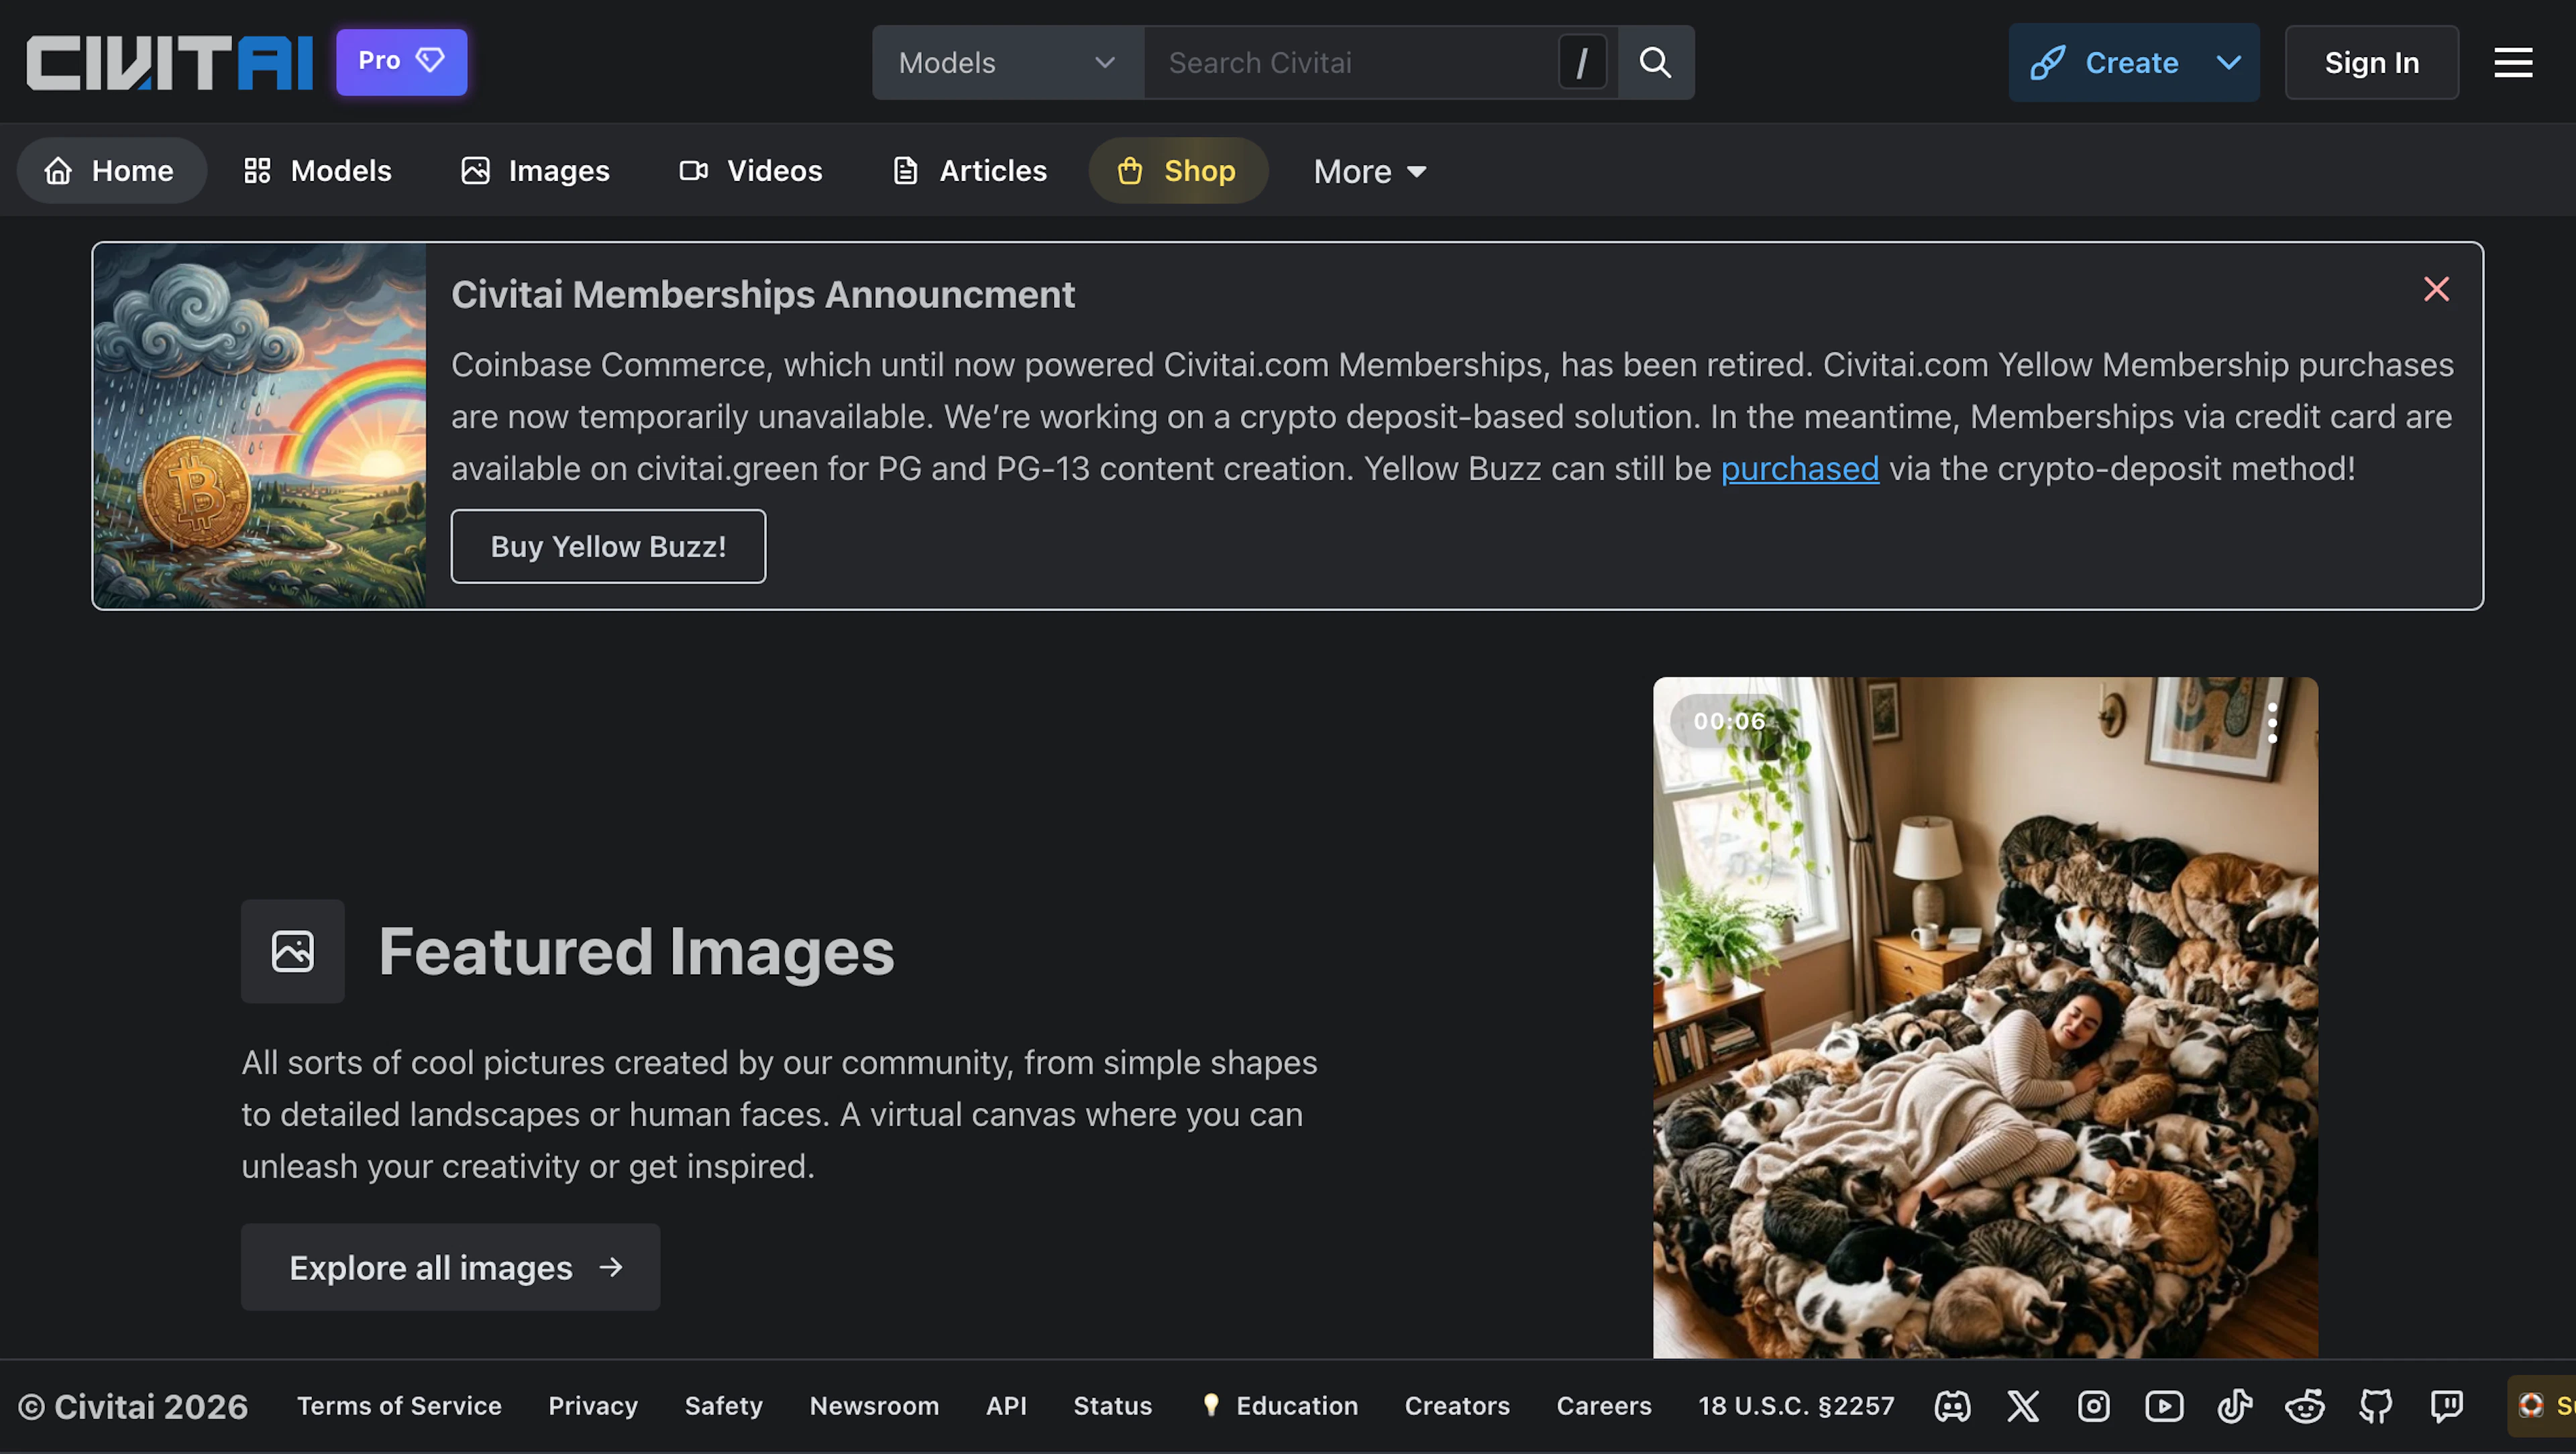Open the Reddit footer icon
The width and height of the screenshot is (2576, 1454).
pos(2305,1406)
